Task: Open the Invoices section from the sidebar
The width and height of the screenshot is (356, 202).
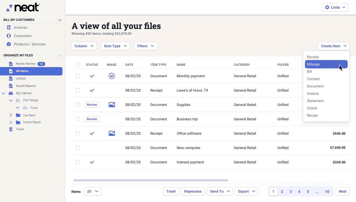Action: pos(20,27)
